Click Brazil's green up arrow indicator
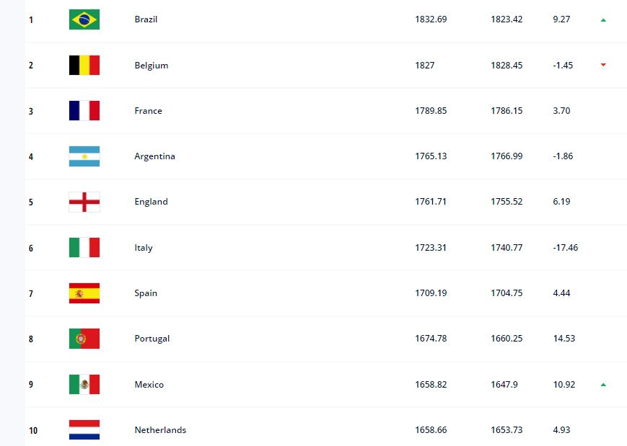Image resolution: width=627 pixels, height=446 pixels. pyautogui.click(x=603, y=20)
